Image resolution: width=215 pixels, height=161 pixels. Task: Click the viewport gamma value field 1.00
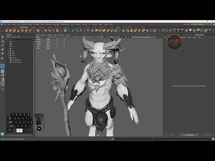[x=128, y=37]
